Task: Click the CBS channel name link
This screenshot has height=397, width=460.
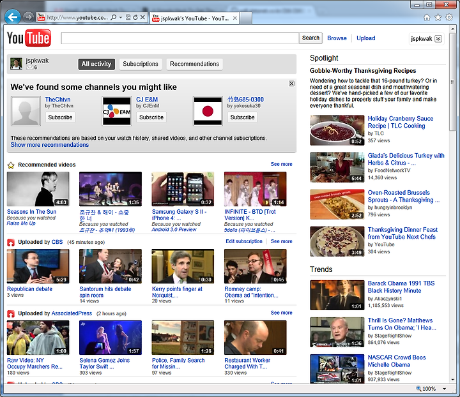Action: 57,242
